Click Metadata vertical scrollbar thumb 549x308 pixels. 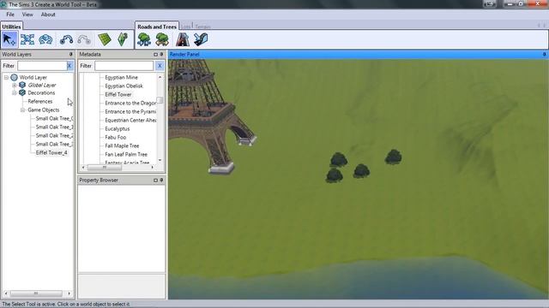(160, 100)
